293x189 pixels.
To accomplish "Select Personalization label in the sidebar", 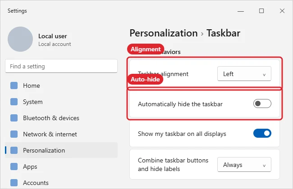I will (44, 150).
